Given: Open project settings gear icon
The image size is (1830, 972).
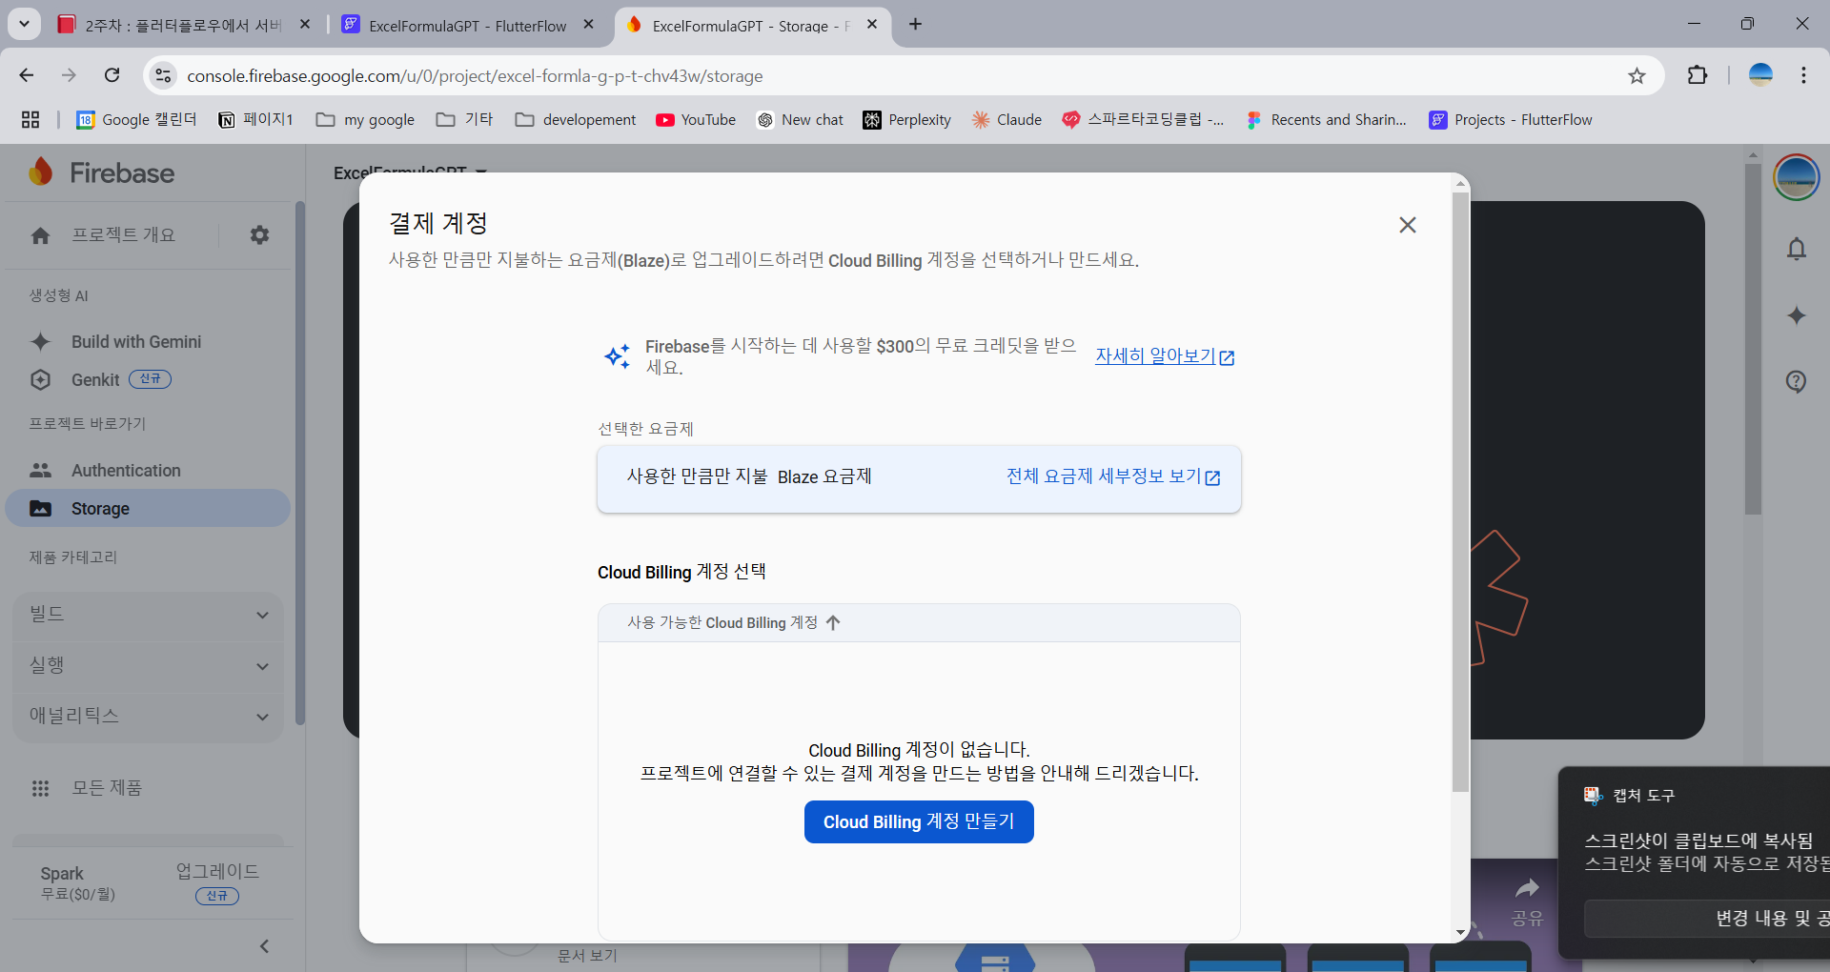Looking at the screenshot, I should point(259,234).
